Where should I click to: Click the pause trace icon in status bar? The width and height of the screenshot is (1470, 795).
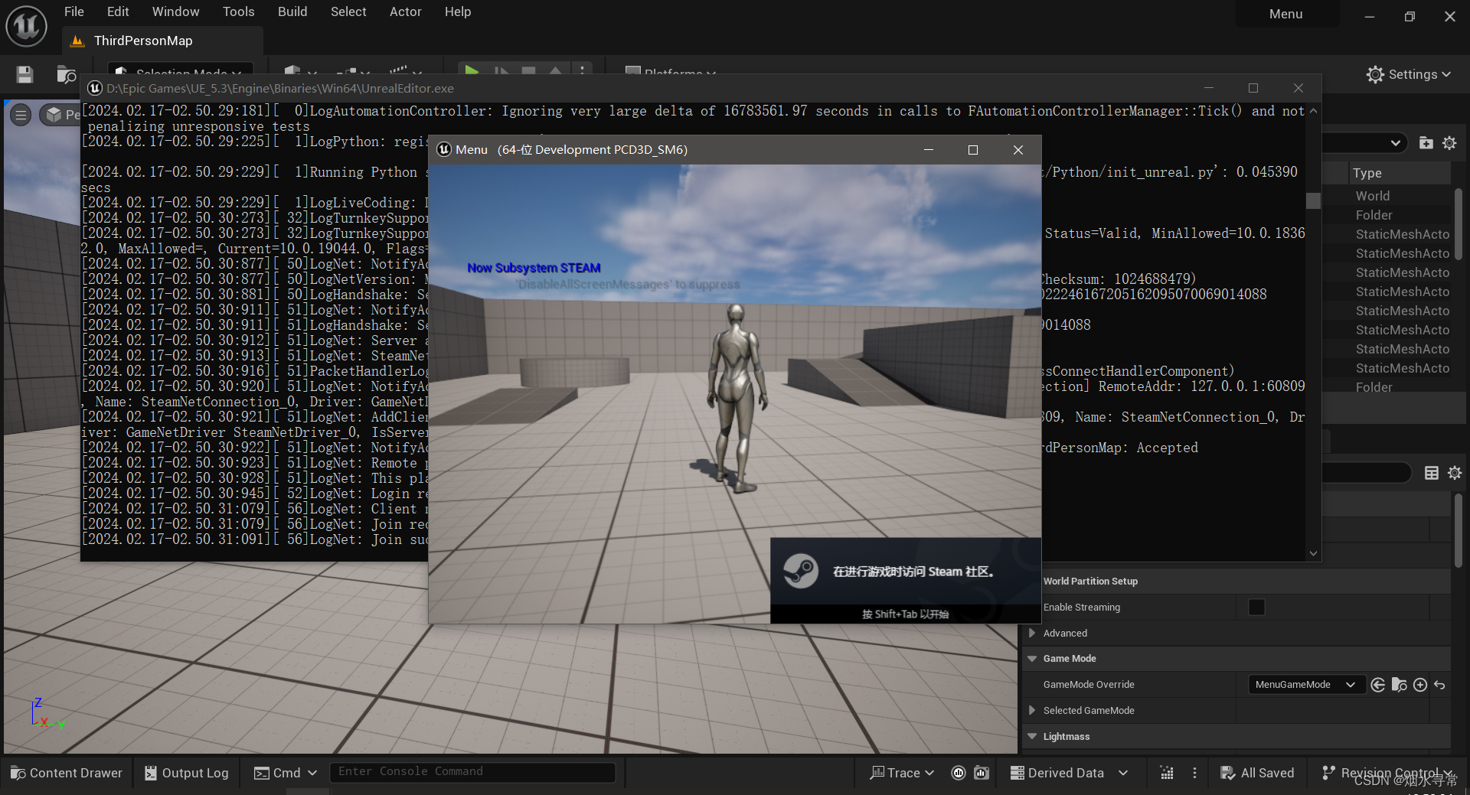[x=958, y=773]
